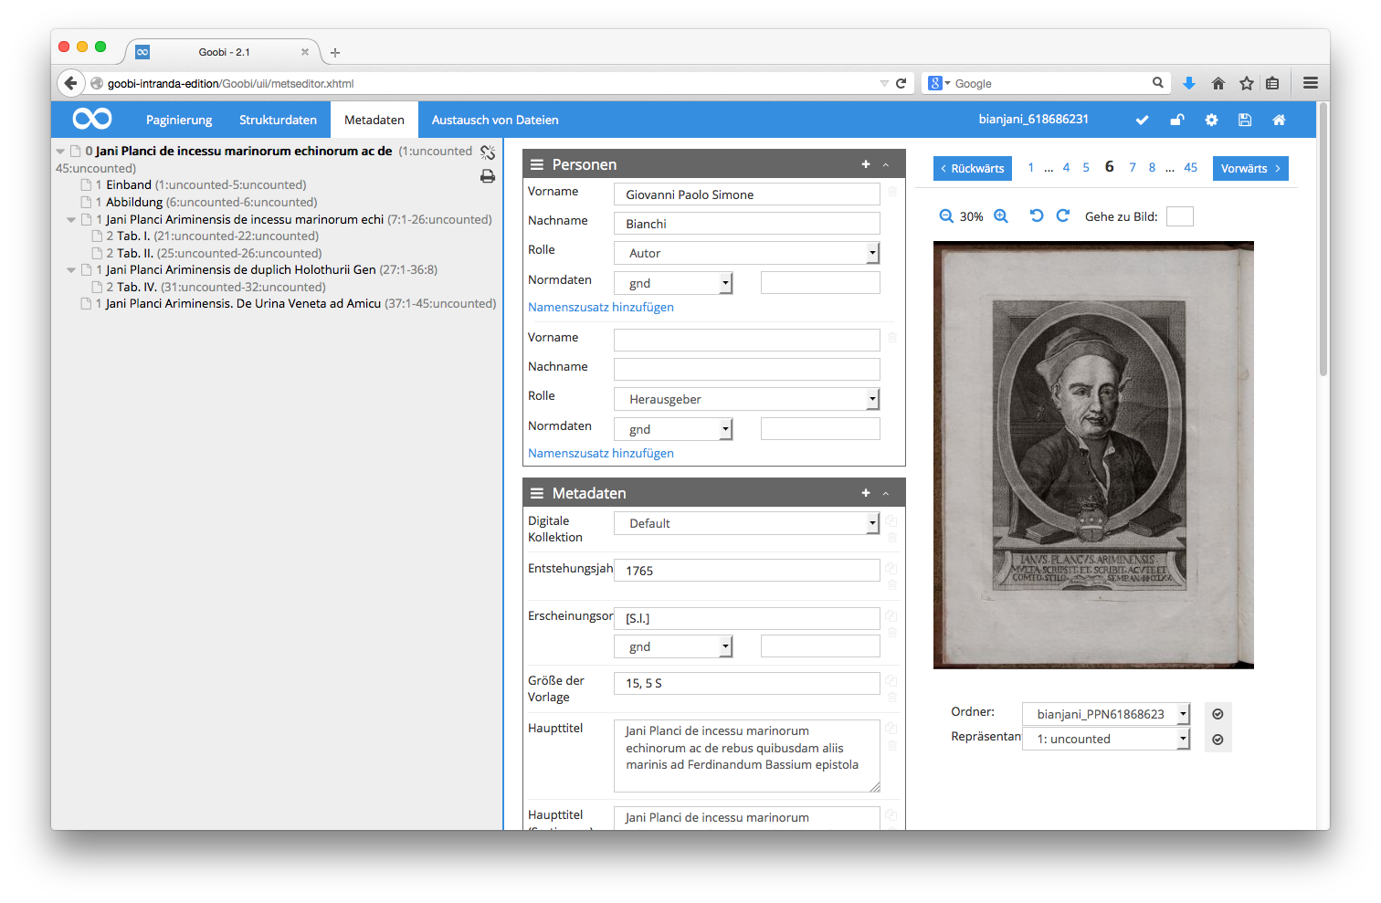Click the printer icon in the structure tree
This screenshot has height=903, width=1381.
point(488,175)
